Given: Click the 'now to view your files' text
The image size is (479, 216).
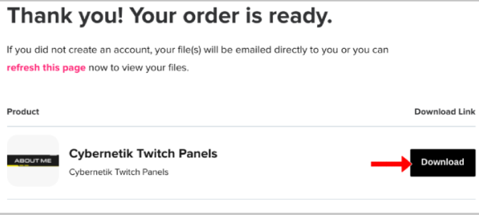Looking at the screenshot, I should pyautogui.click(x=139, y=67).
